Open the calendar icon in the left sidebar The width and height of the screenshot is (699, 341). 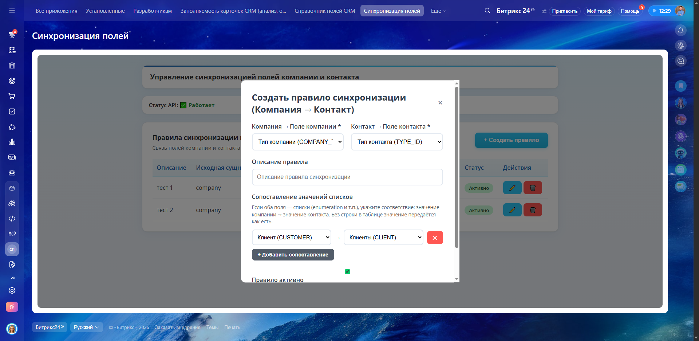tap(12, 50)
